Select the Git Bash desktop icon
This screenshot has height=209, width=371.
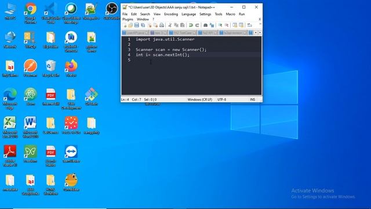(92, 97)
